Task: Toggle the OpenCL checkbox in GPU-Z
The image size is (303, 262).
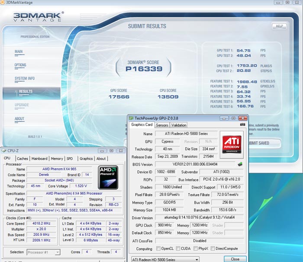Action: click(x=158, y=249)
